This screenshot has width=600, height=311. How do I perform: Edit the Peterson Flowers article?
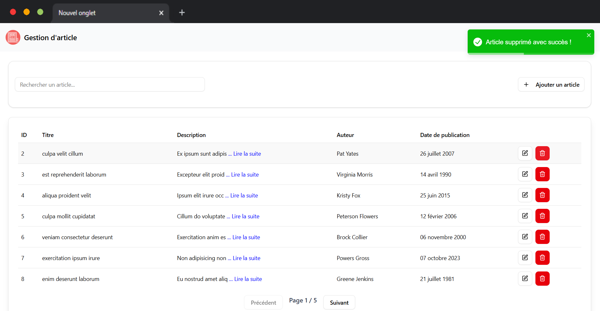pyautogui.click(x=525, y=216)
